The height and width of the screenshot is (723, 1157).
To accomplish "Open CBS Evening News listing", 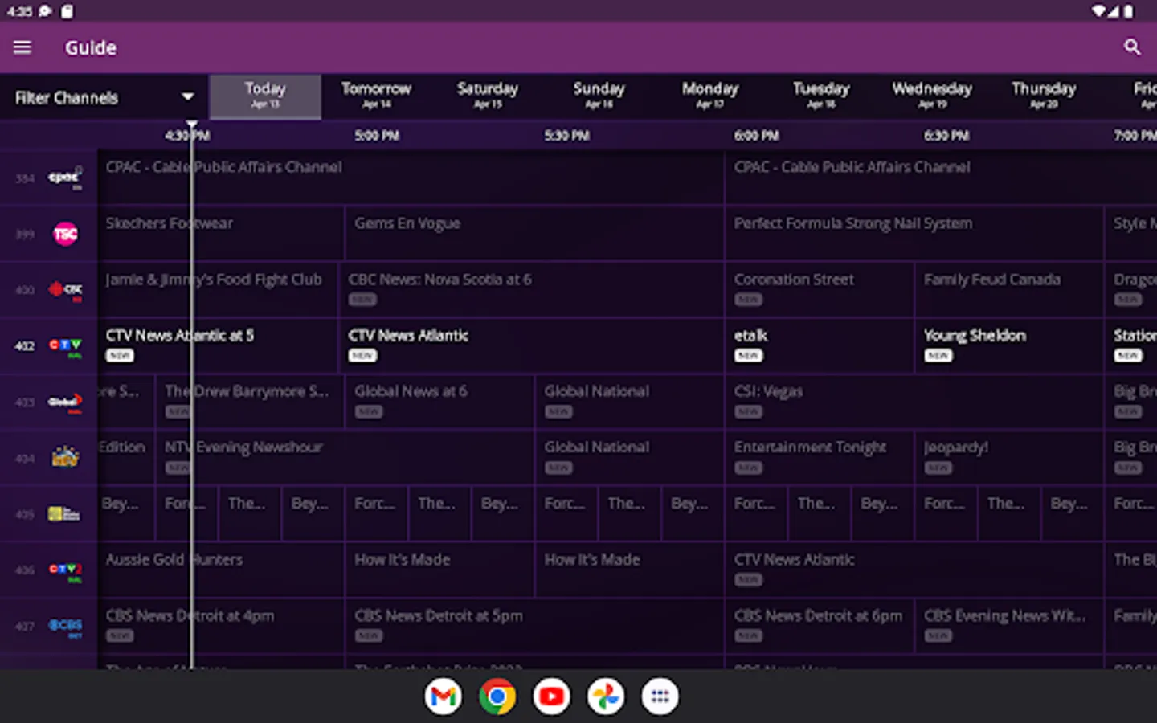I will coord(1009,626).
